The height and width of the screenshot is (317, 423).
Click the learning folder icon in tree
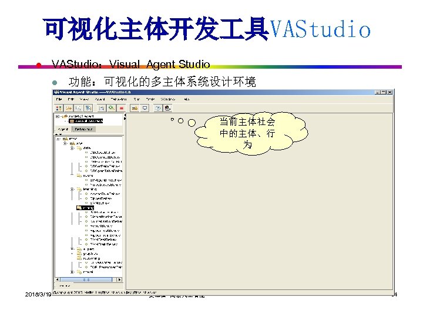(x=79, y=189)
